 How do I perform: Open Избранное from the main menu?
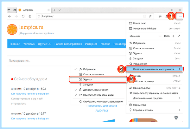tap(155, 43)
